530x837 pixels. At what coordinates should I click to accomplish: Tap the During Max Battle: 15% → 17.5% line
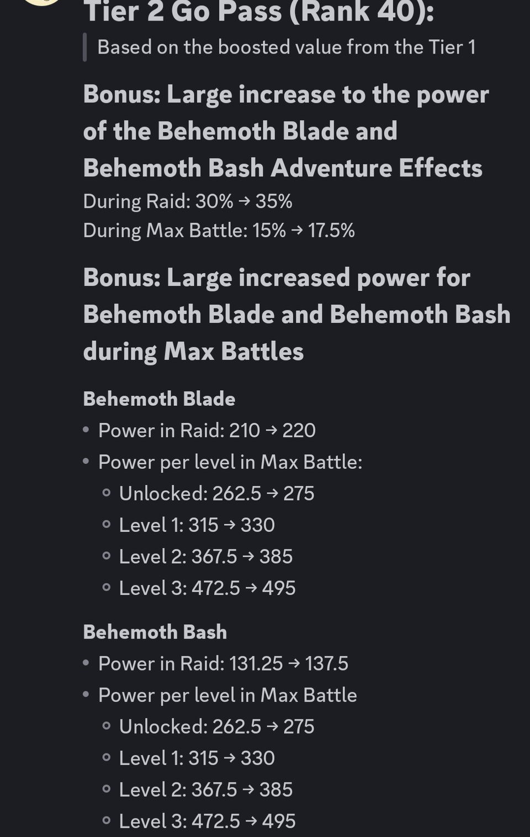(x=219, y=231)
